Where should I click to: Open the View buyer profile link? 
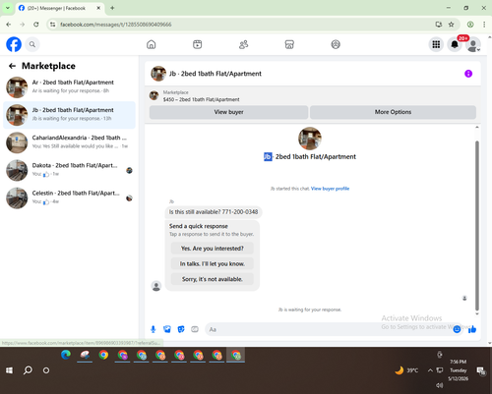pos(330,189)
